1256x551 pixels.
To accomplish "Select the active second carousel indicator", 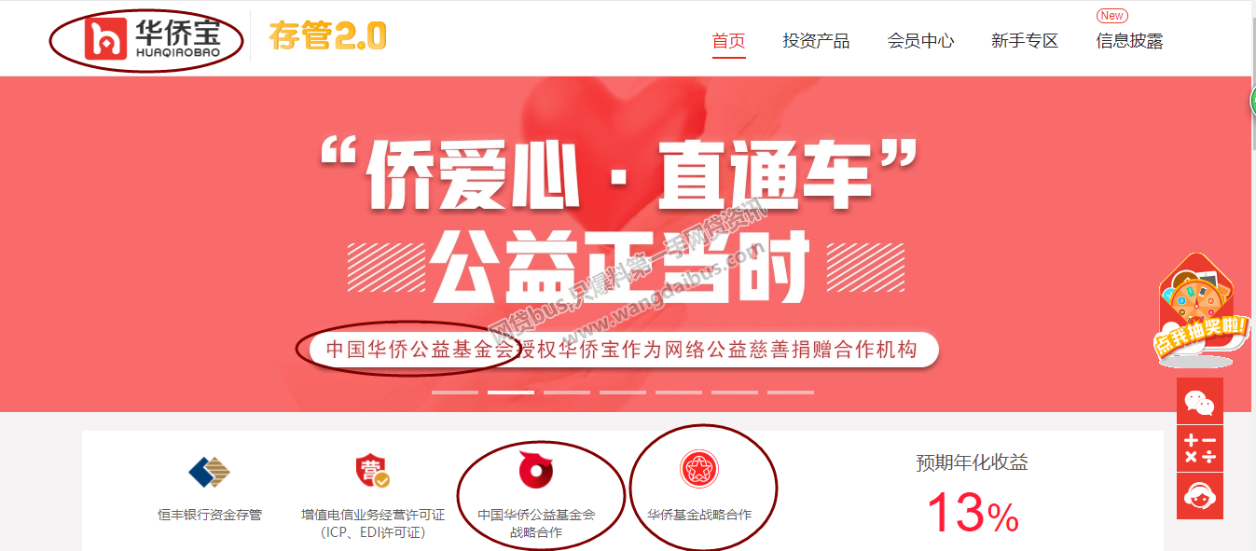I will tap(511, 393).
